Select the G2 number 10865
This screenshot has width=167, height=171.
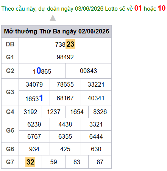(x=42, y=71)
